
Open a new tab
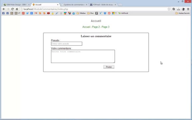120,5
